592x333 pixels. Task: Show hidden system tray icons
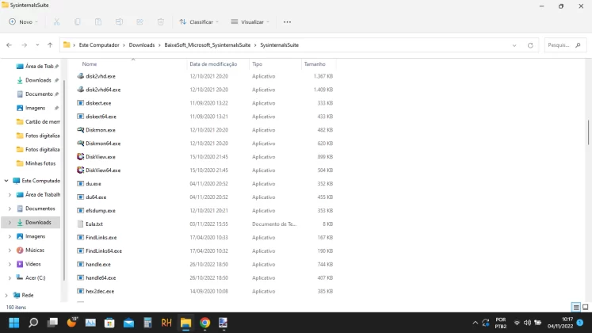coord(475,323)
